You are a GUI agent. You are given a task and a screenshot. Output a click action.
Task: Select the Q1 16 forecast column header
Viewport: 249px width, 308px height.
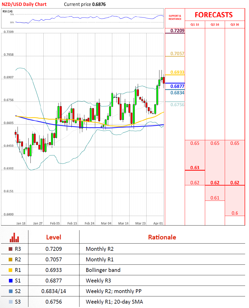click(195, 24)
